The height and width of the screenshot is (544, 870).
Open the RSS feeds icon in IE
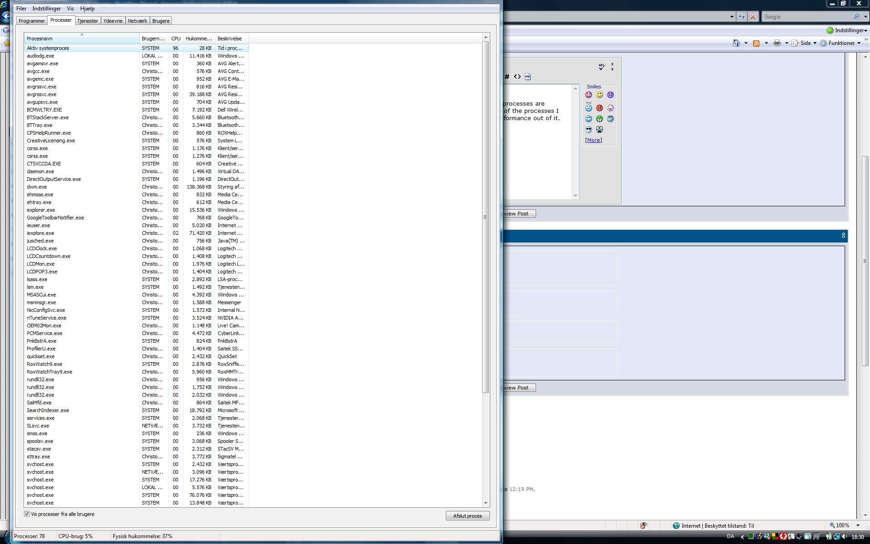click(x=756, y=43)
